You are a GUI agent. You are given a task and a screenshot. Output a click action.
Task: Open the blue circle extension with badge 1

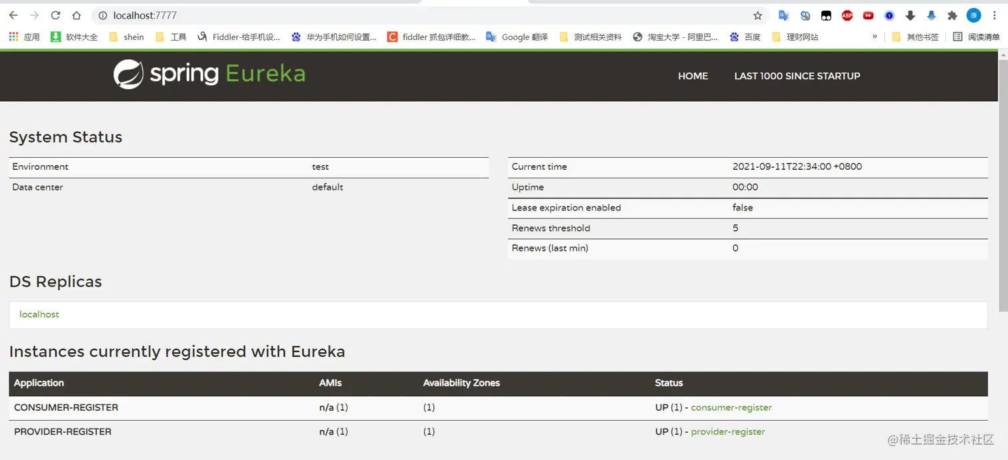coord(889,15)
